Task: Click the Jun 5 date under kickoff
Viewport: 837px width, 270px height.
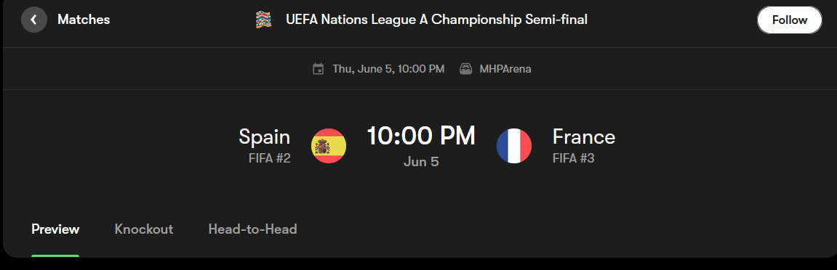Action: tap(421, 161)
